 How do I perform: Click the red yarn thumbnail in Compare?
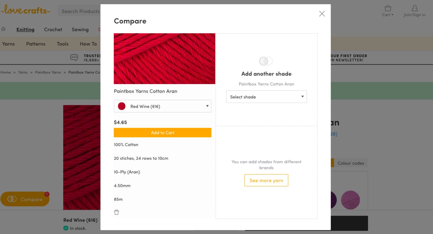point(164,58)
